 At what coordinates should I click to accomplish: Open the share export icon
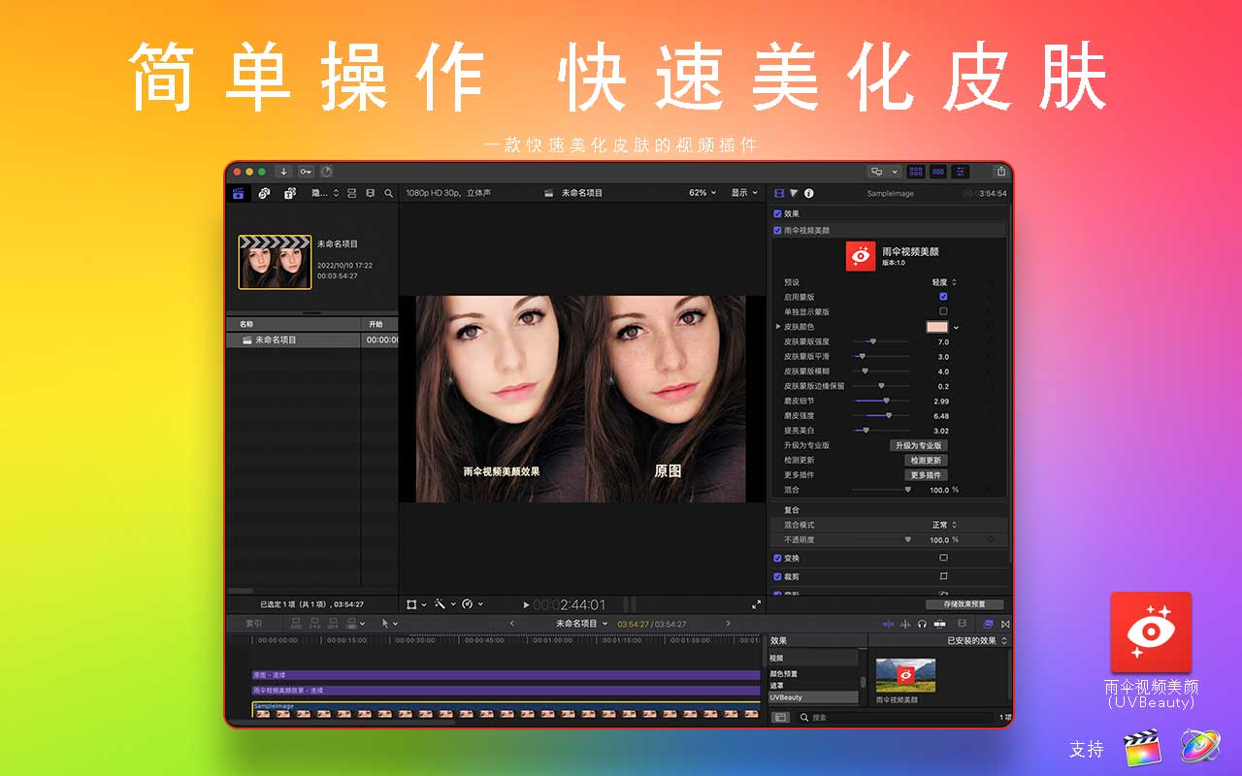coord(1000,172)
